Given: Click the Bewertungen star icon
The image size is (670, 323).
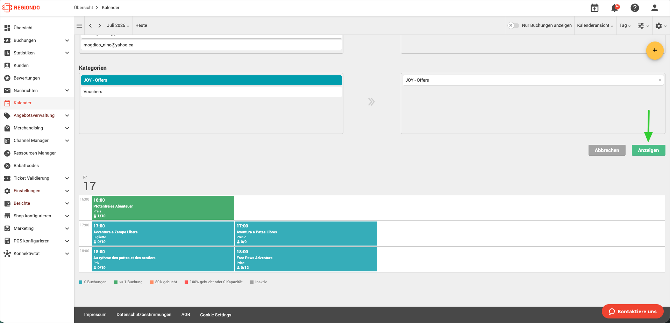Looking at the screenshot, I should [x=7, y=78].
